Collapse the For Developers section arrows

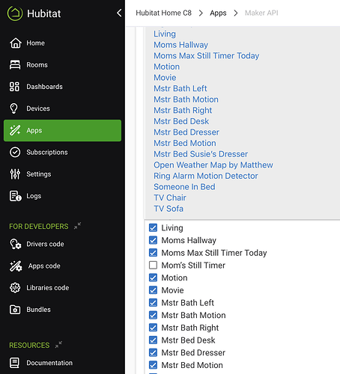[77, 226]
